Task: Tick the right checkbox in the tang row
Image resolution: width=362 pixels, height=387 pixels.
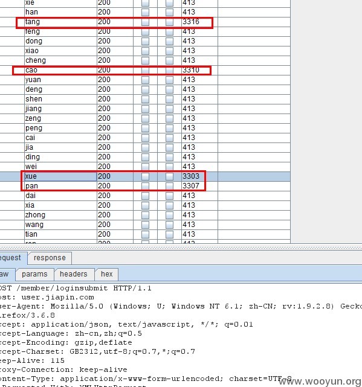Action: point(169,22)
